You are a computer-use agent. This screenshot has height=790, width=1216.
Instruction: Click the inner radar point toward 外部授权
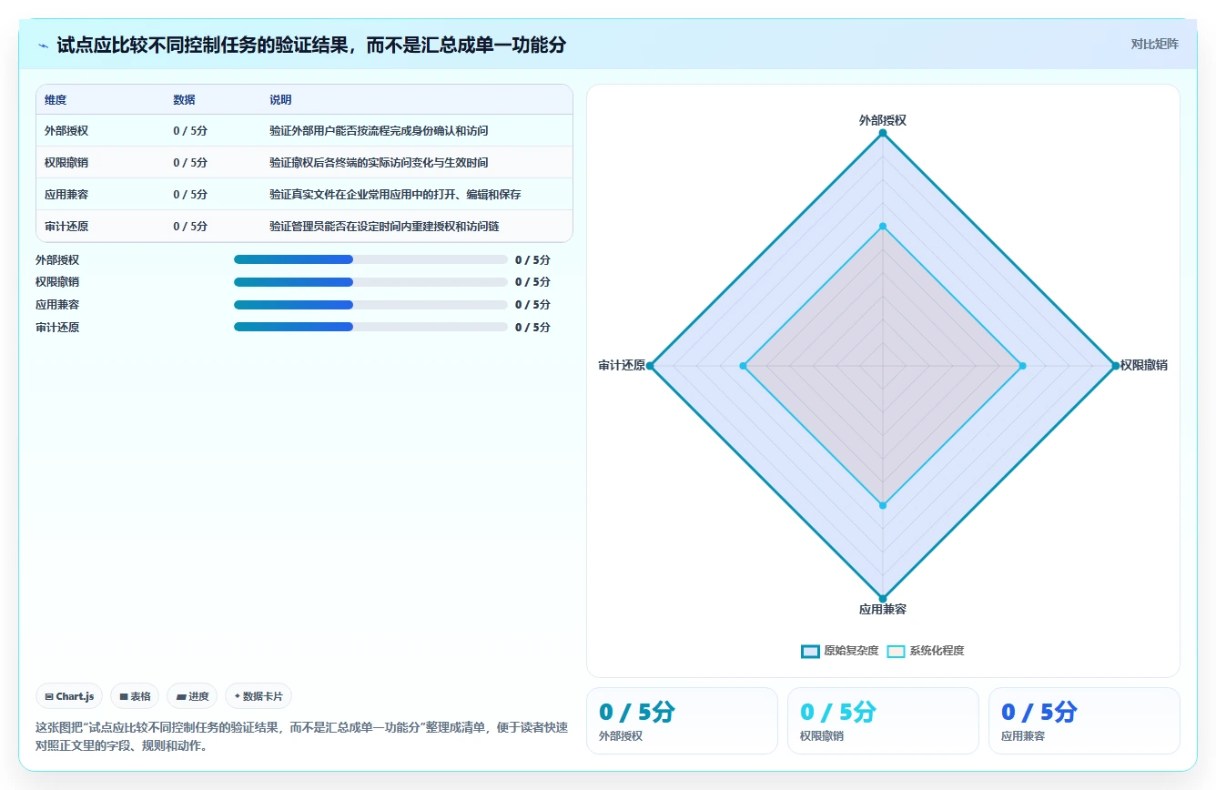pos(883,226)
